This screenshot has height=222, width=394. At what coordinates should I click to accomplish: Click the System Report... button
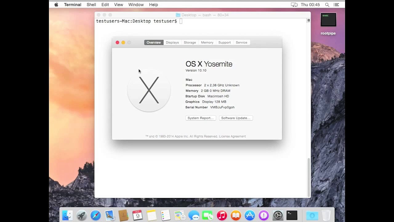[x=201, y=118]
